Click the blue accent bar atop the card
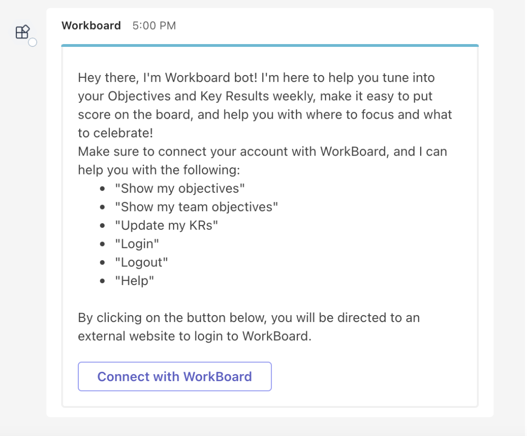The height and width of the screenshot is (436, 527). [x=270, y=45]
